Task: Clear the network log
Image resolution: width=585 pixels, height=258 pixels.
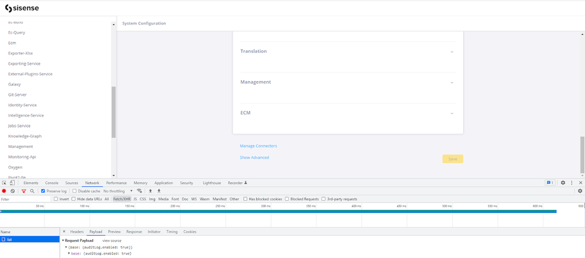Action: 13,191
